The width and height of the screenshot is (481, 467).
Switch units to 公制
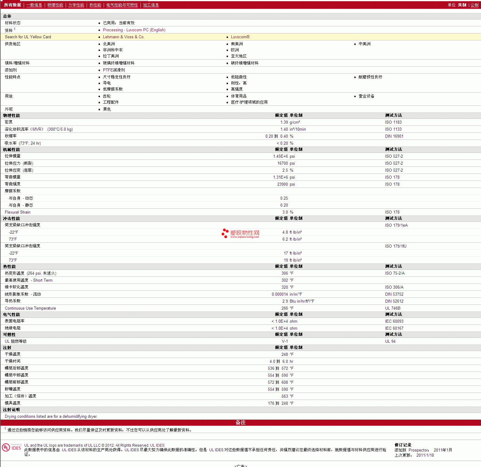[474, 5]
